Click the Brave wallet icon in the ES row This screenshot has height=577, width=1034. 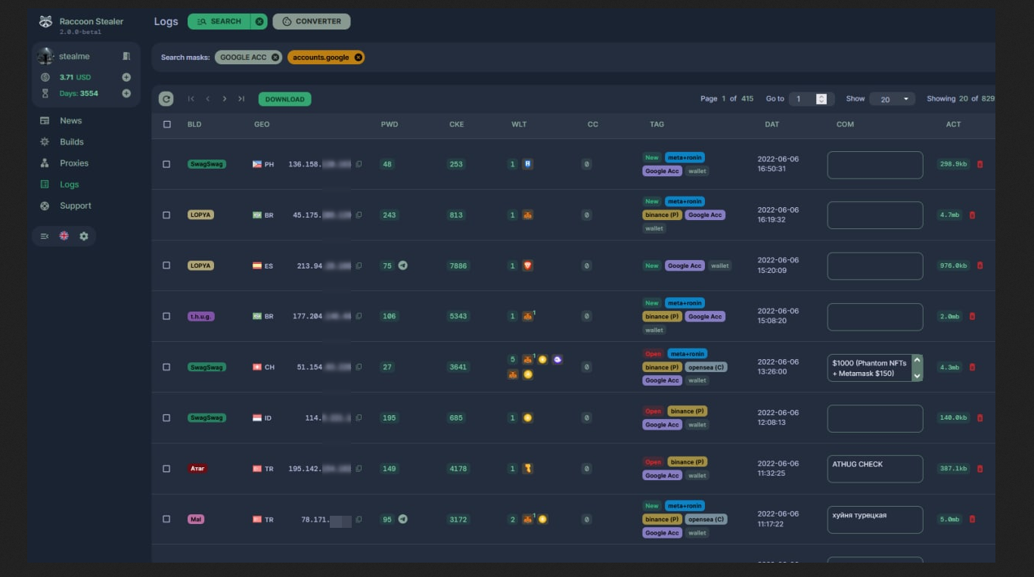[x=528, y=265]
